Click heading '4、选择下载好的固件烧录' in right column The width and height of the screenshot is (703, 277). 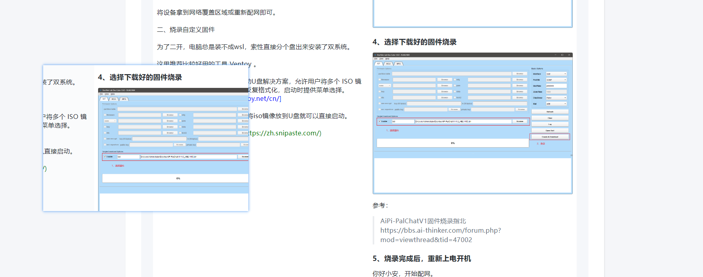[415, 42]
